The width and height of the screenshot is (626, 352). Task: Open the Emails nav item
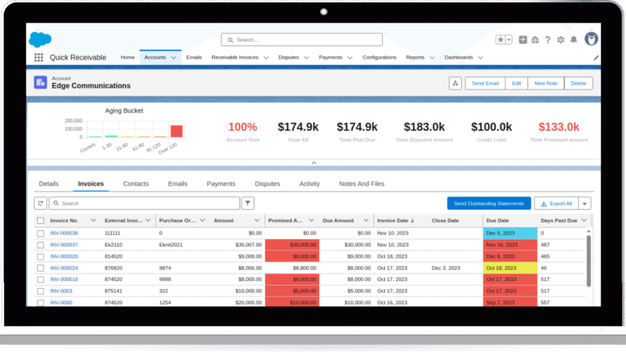(194, 57)
